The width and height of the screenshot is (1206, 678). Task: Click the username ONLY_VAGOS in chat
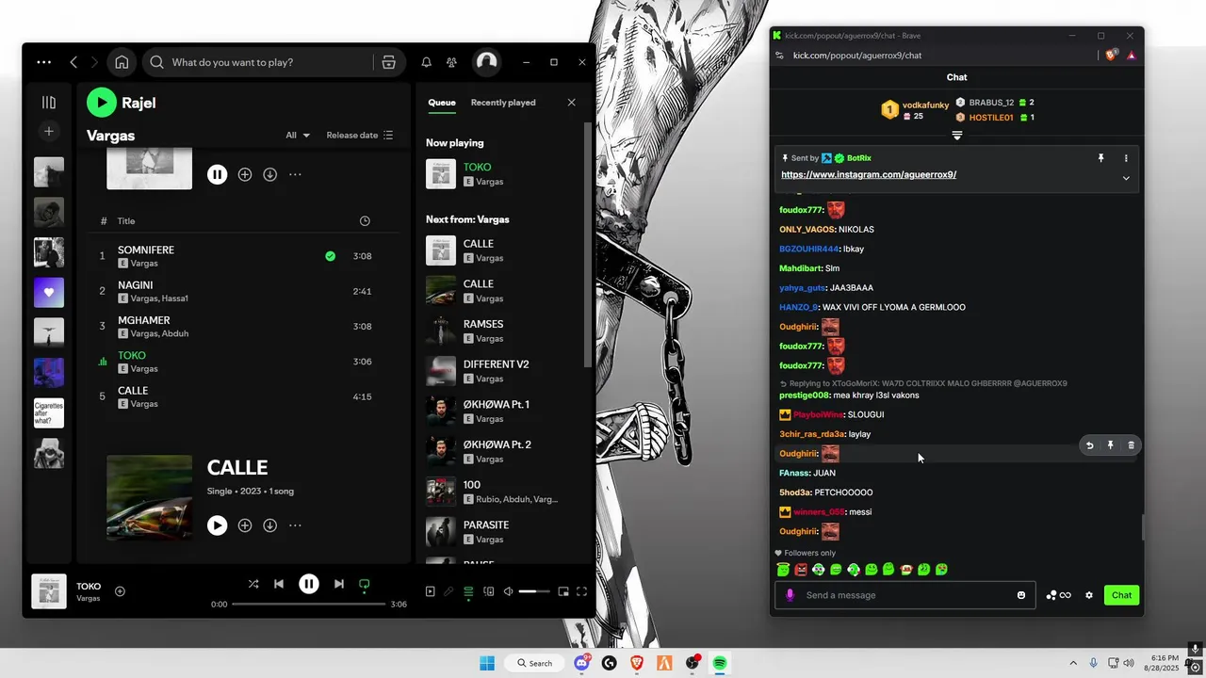pos(807,229)
